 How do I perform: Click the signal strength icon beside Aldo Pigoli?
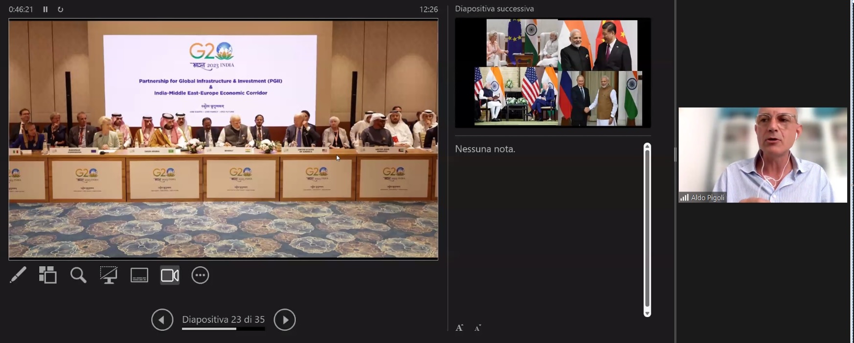coord(684,198)
